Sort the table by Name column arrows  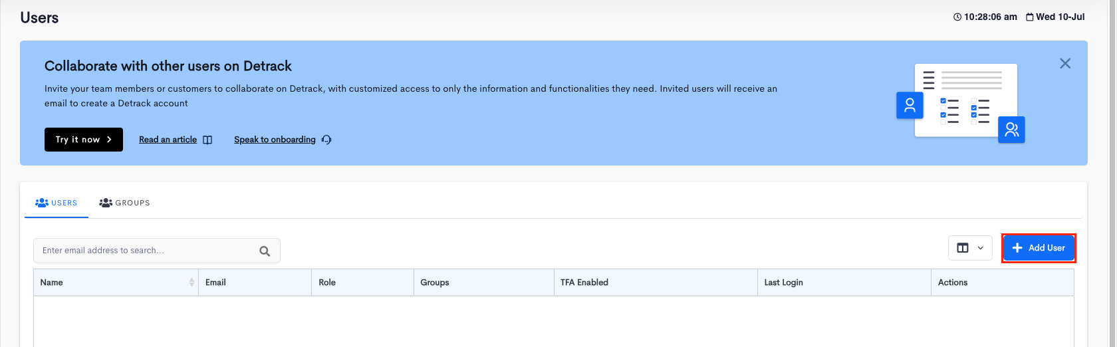[x=191, y=283]
